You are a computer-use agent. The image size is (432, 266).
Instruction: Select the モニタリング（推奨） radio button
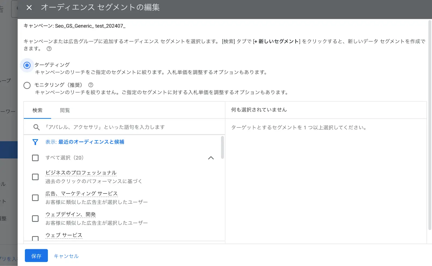pyautogui.click(x=27, y=85)
